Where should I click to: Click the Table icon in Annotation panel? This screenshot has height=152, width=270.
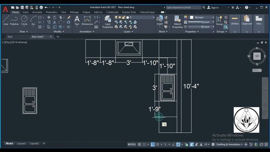96,27
